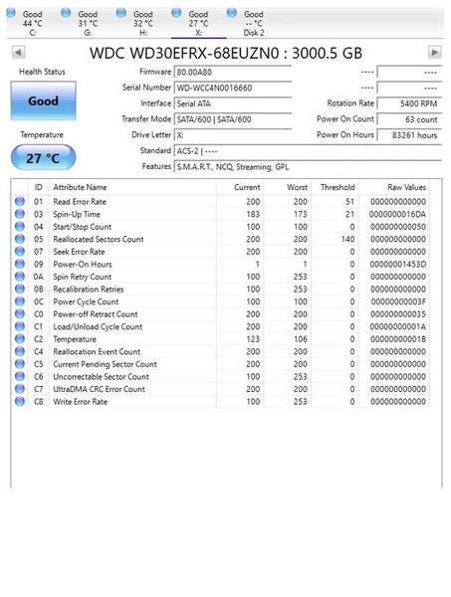Viewport: 451px width, 597px height.
Task: Click status icon of UltraDMA CRC Error Count row
Action: (x=20, y=389)
